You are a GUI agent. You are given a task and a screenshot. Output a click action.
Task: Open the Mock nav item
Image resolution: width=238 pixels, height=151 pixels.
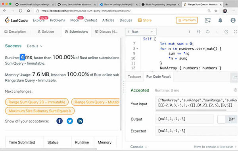pyautogui.click(x=75, y=20)
